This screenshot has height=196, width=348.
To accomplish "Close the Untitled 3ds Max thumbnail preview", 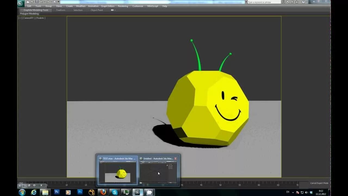I will [175, 158].
